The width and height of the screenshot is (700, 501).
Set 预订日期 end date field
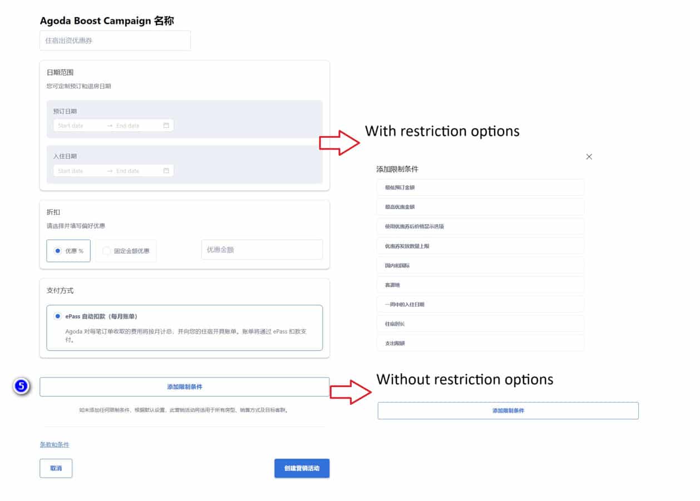click(136, 126)
